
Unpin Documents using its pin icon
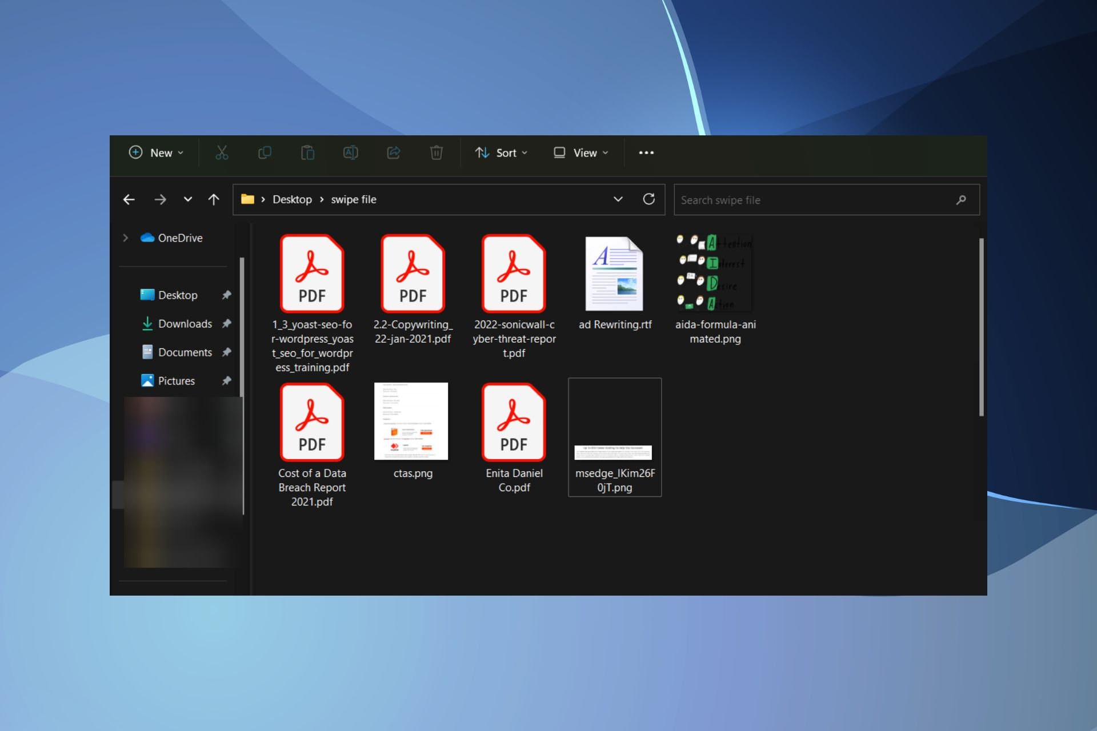coord(226,352)
